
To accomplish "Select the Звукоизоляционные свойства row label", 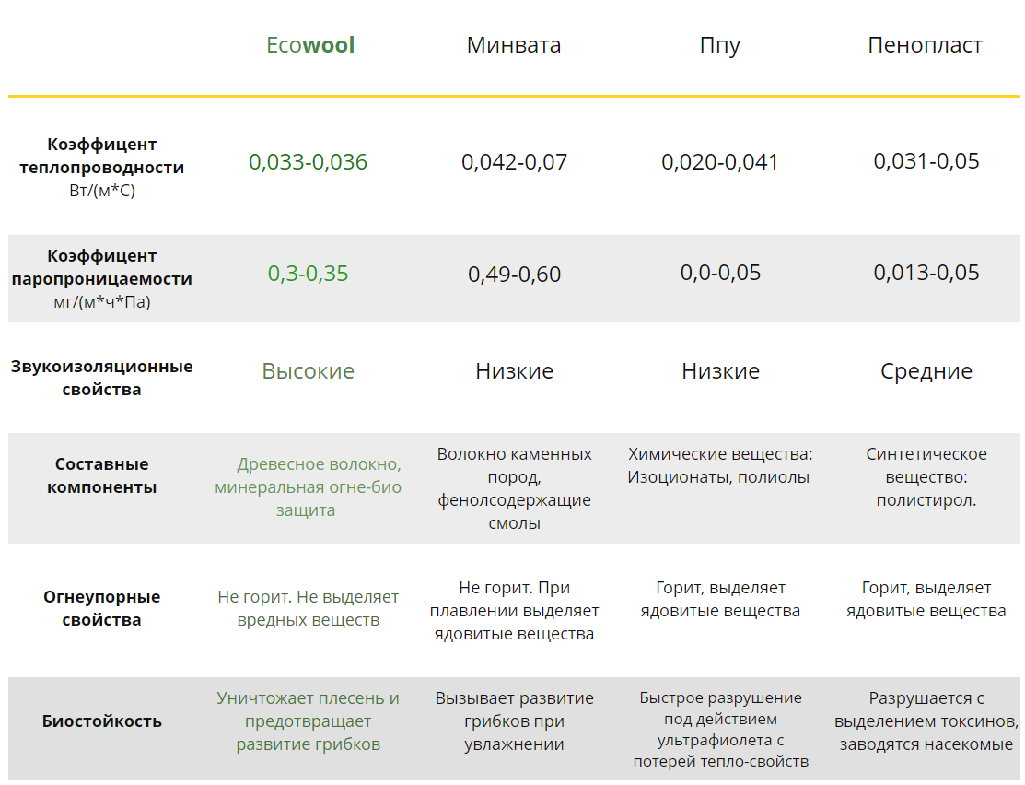I will [102, 378].
